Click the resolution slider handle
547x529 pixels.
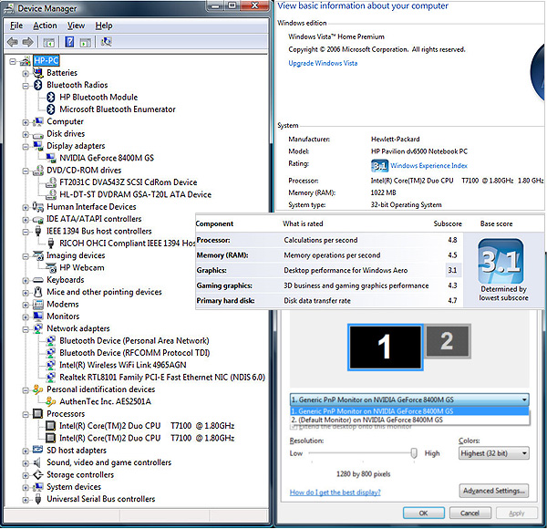(x=414, y=453)
